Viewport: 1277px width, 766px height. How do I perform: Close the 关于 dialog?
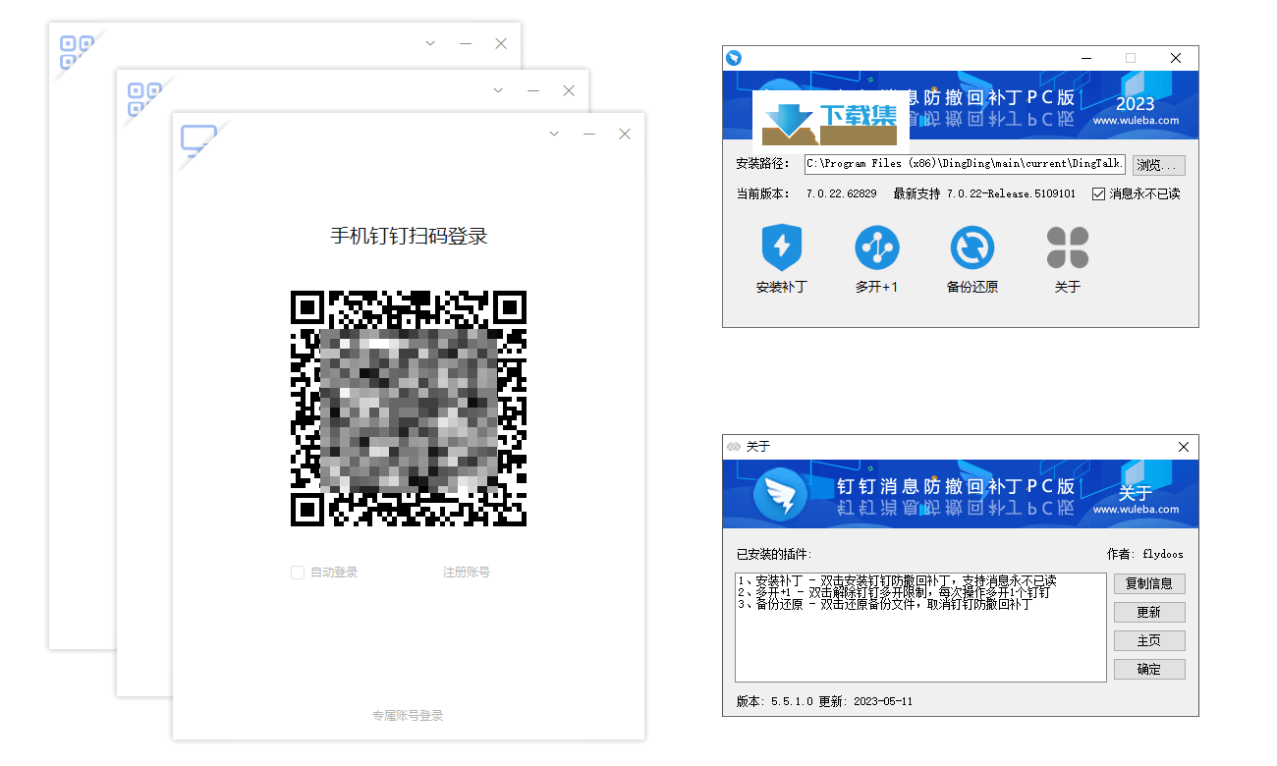[x=1184, y=447]
